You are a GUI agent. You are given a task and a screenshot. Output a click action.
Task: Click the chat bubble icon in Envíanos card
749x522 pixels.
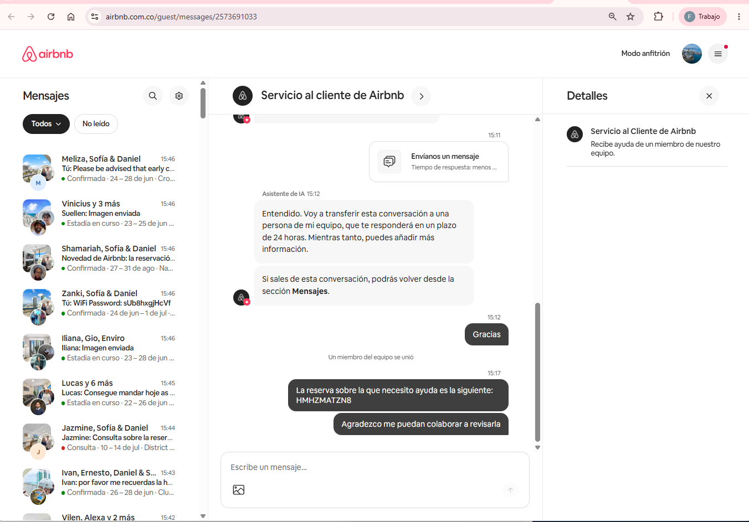[389, 162]
